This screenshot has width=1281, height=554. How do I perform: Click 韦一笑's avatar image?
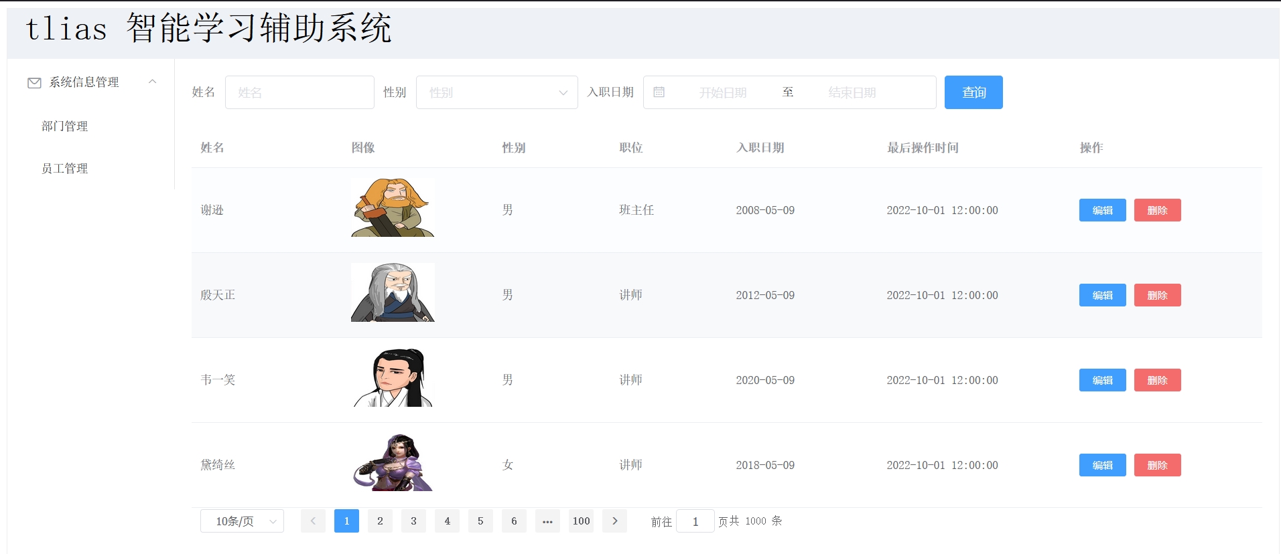click(393, 378)
